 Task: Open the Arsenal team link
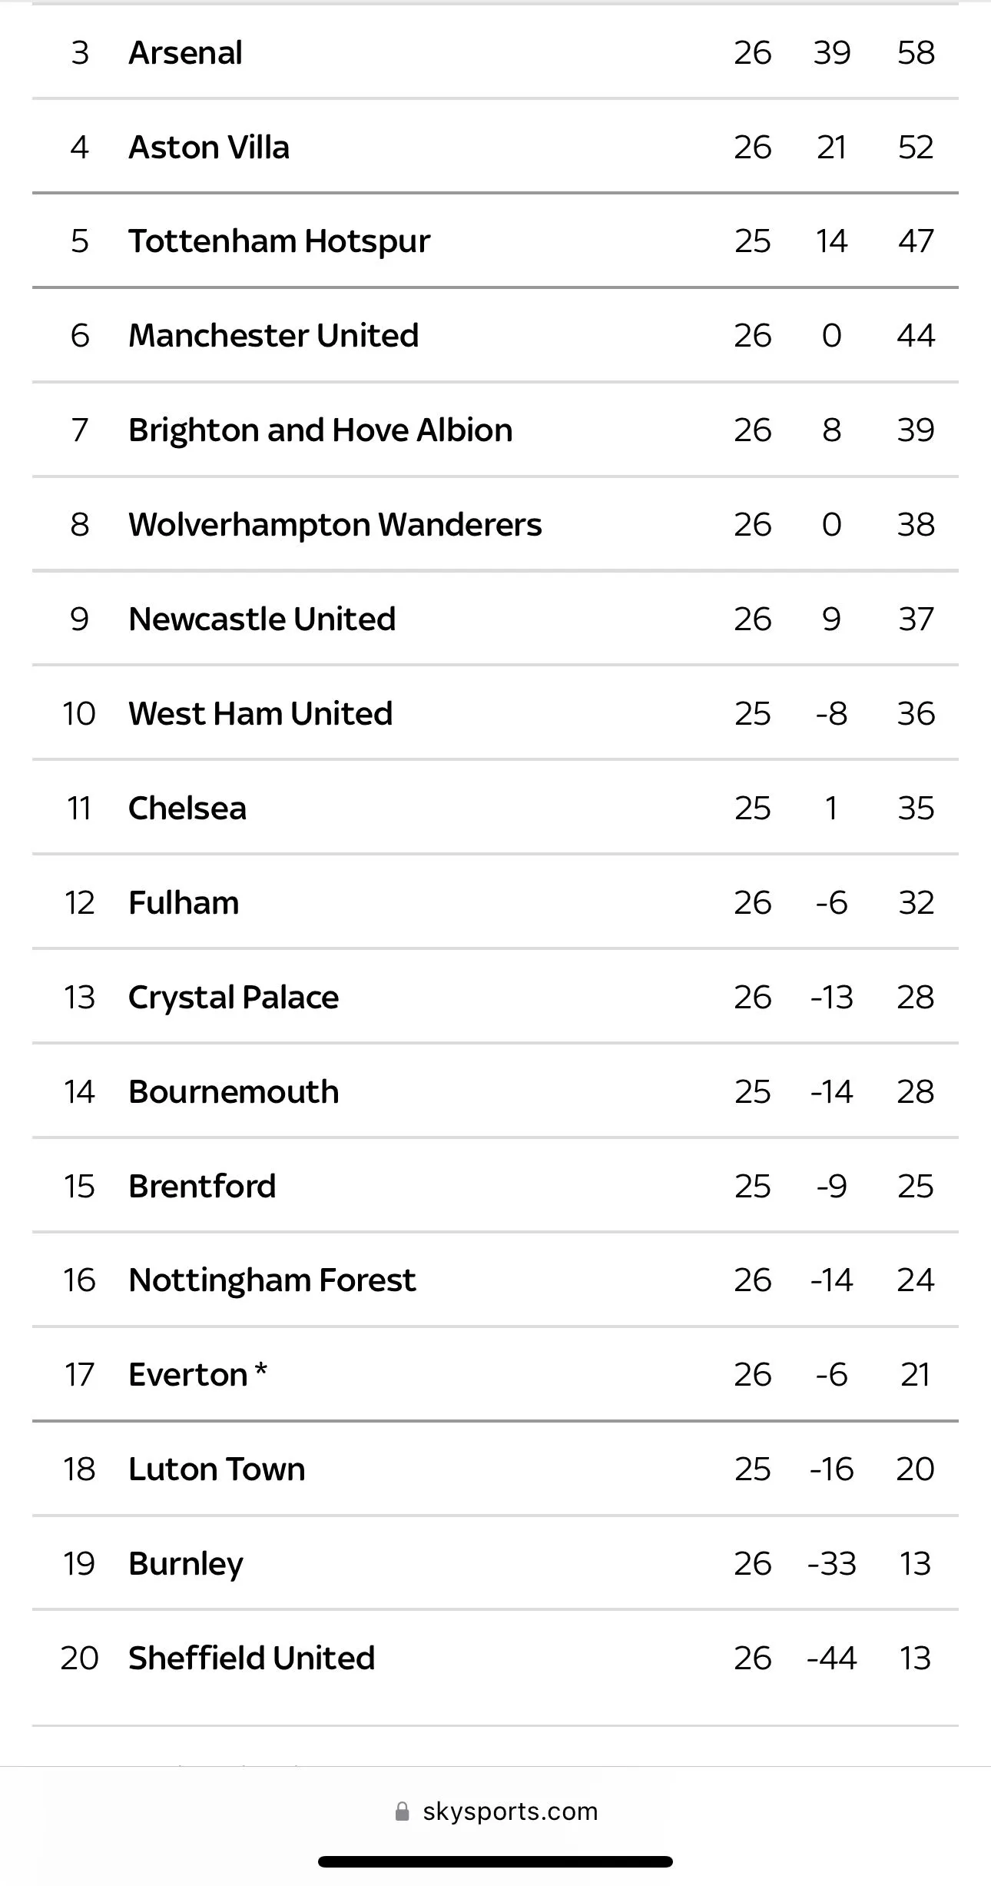click(x=185, y=52)
